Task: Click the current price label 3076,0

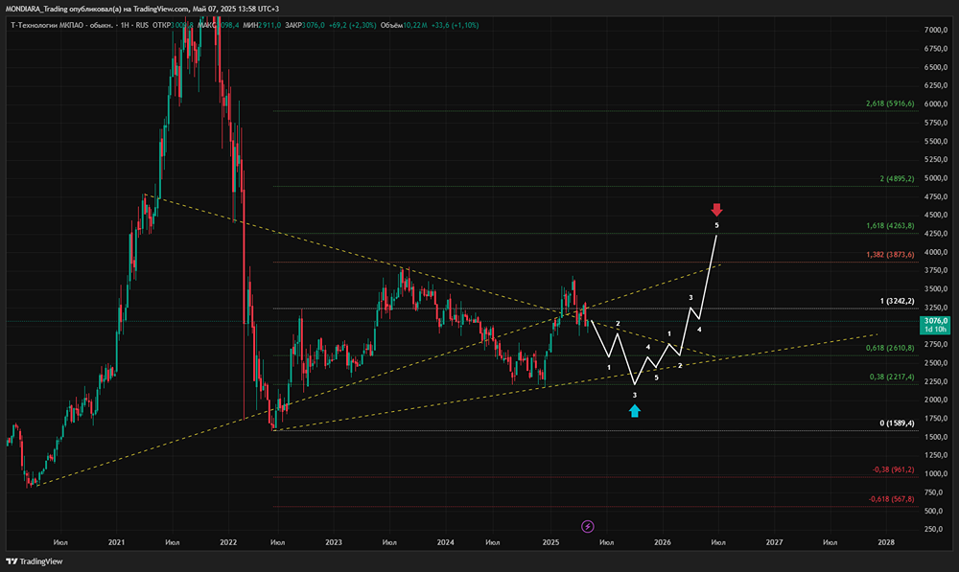Action: click(x=935, y=325)
